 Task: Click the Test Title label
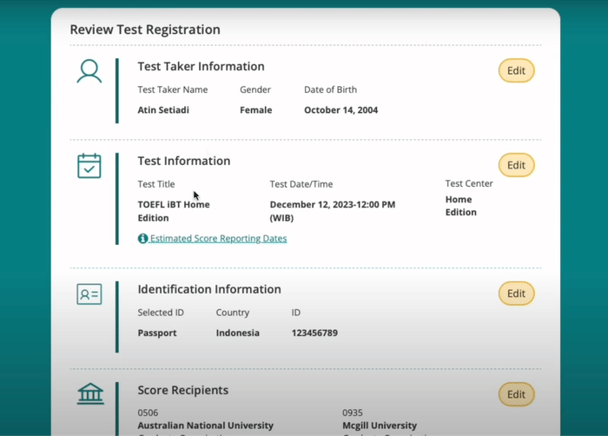[x=156, y=184]
